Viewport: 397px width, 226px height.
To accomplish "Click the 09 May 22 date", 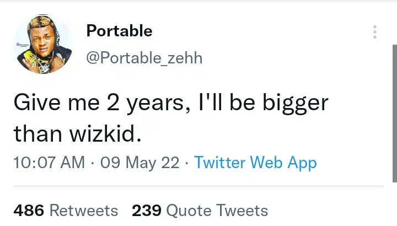I will pyautogui.click(x=140, y=163).
